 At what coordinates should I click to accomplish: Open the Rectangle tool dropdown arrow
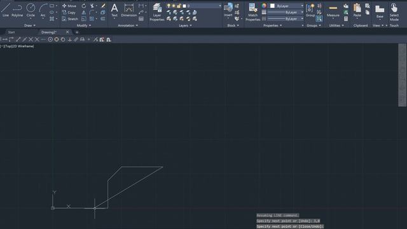coord(57,6)
